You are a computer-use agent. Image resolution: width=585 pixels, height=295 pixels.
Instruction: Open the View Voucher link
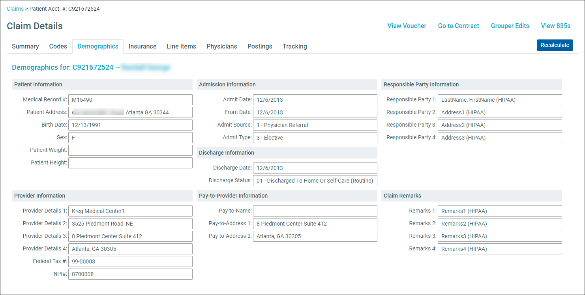[407, 26]
